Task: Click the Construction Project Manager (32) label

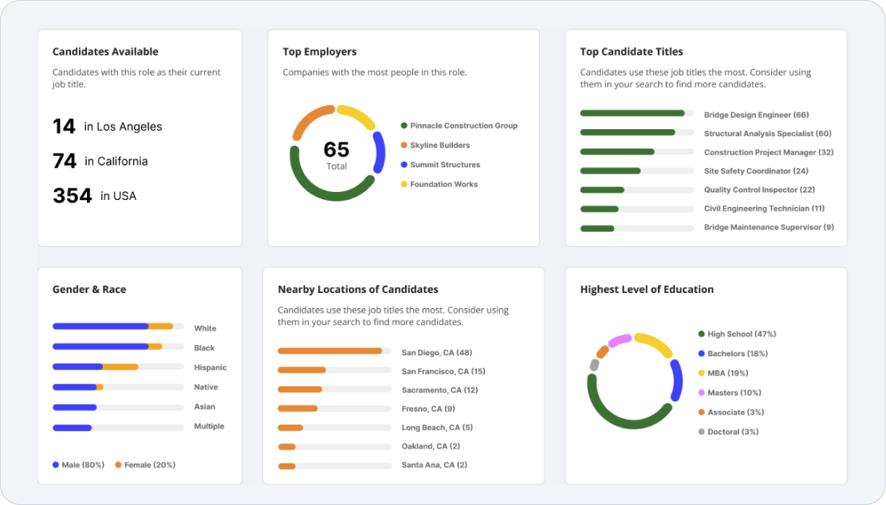Action: pyautogui.click(x=768, y=152)
